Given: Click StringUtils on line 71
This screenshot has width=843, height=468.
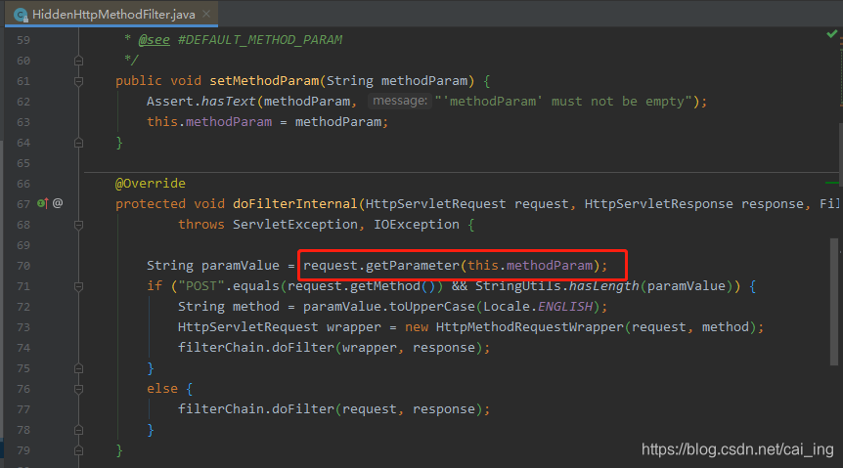Looking at the screenshot, I should [517, 286].
